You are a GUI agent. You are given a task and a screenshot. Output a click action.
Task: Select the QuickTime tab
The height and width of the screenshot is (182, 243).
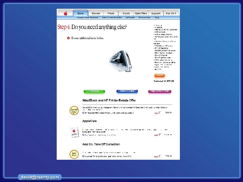coord(141,13)
